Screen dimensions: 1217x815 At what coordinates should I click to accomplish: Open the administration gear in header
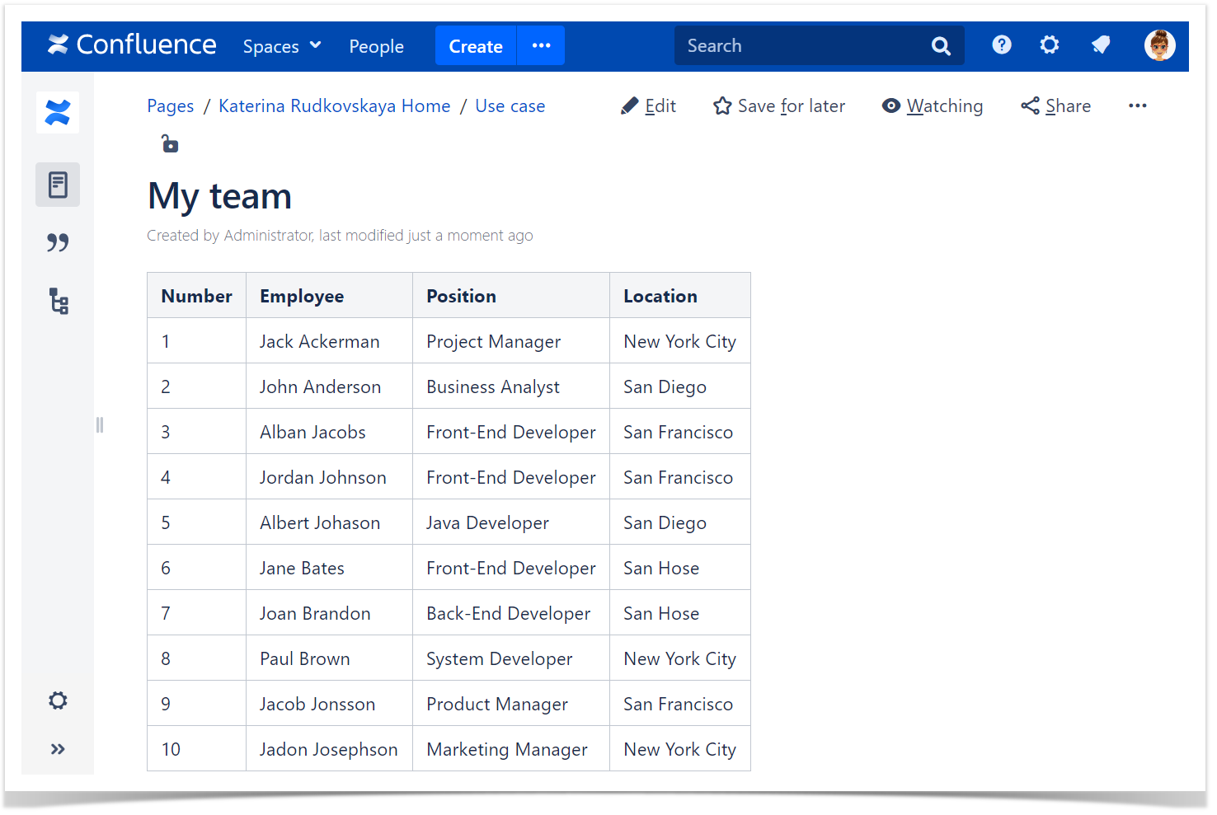[1049, 45]
